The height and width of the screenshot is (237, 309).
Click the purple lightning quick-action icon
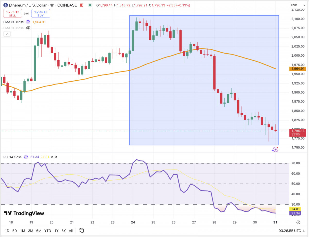coord(275,149)
